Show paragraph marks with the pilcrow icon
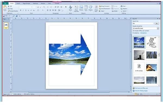163x105 pixels. point(66,7)
